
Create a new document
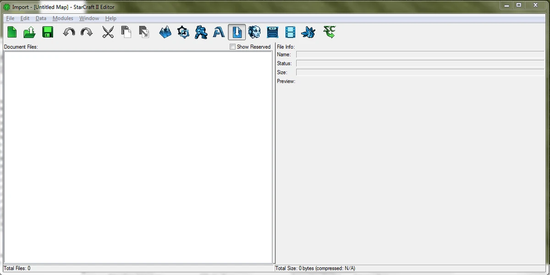click(11, 32)
